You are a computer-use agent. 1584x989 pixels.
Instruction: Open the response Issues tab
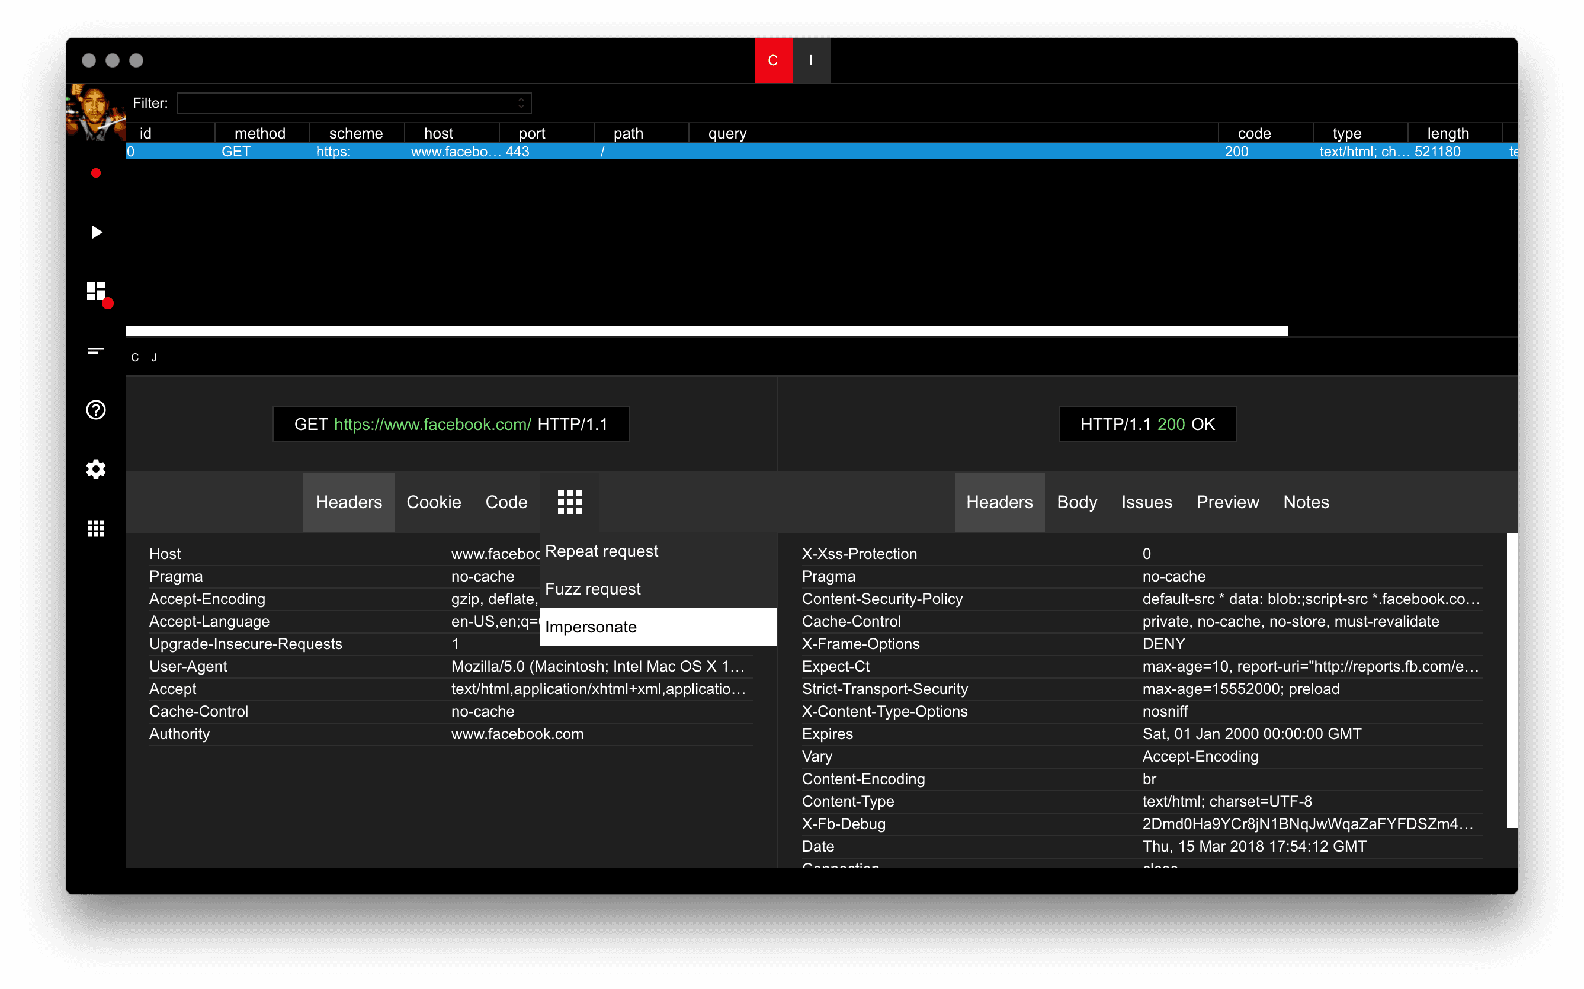(1146, 502)
